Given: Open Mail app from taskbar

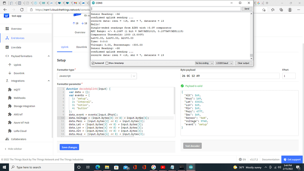Looking at the screenshot, I should (x=126, y=167).
